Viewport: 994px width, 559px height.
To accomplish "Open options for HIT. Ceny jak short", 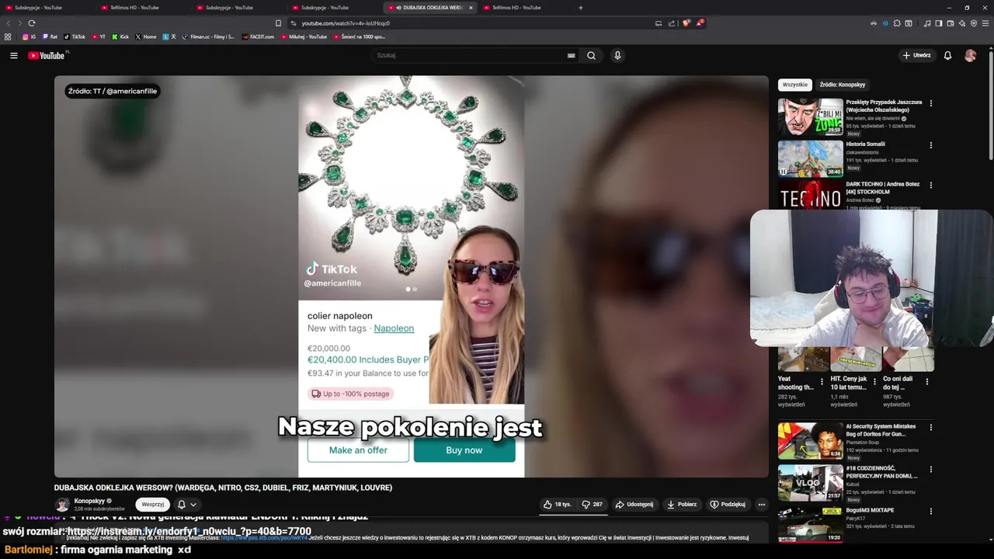I will (x=874, y=382).
